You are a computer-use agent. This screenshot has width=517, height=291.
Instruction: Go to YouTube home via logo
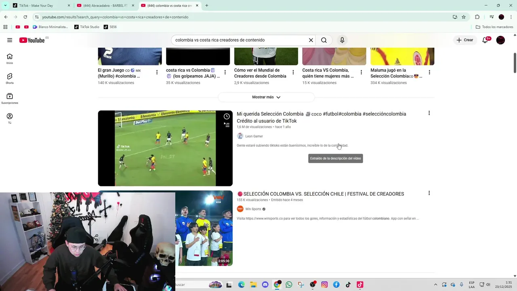[32, 40]
